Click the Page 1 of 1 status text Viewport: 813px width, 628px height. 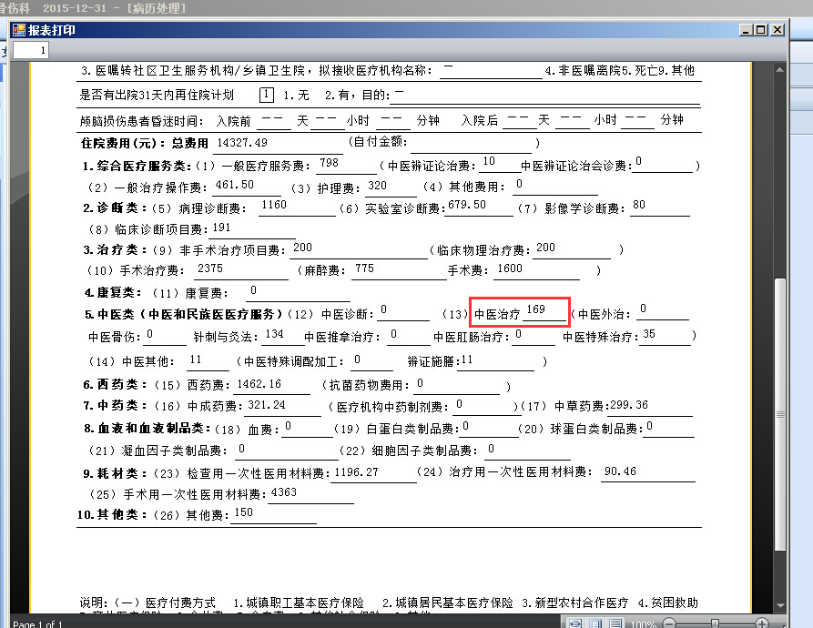tap(37, 624)
